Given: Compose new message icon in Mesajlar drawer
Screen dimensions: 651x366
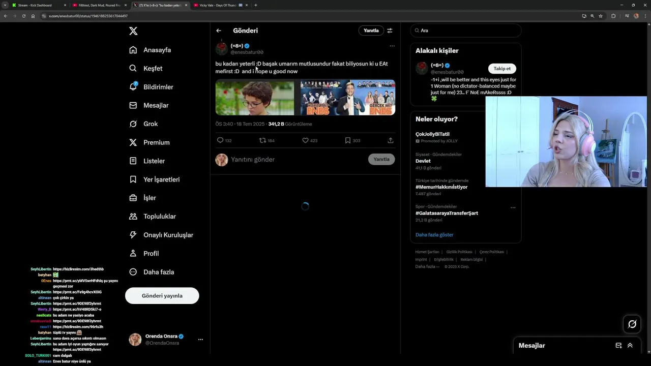Looking at the screenshot, I should (x=618, y=345).
